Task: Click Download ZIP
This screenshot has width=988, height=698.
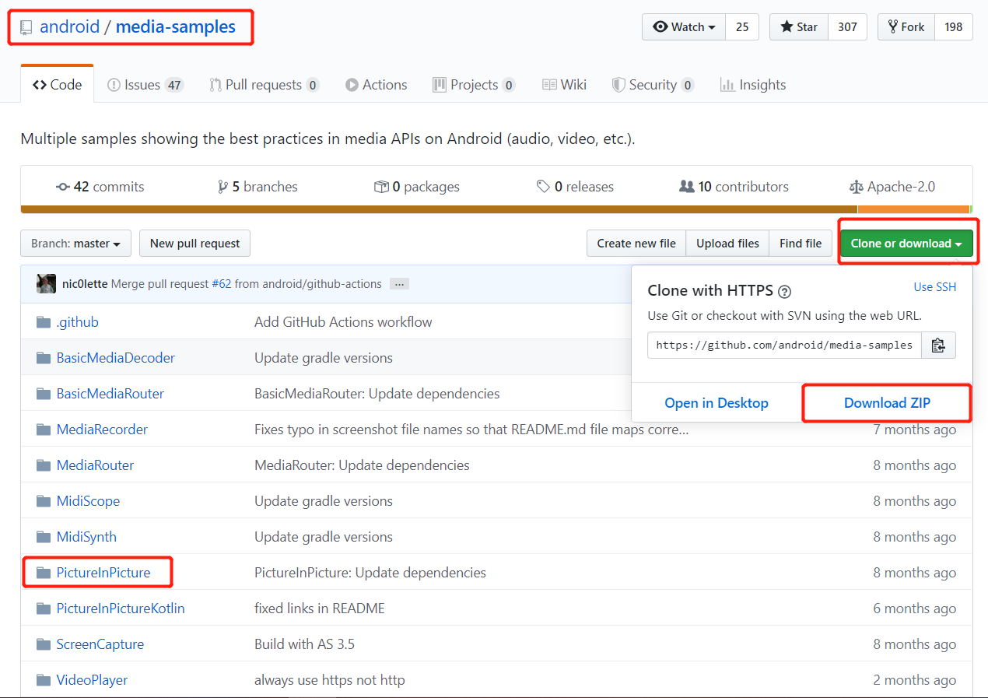Action: pos(887,403)
